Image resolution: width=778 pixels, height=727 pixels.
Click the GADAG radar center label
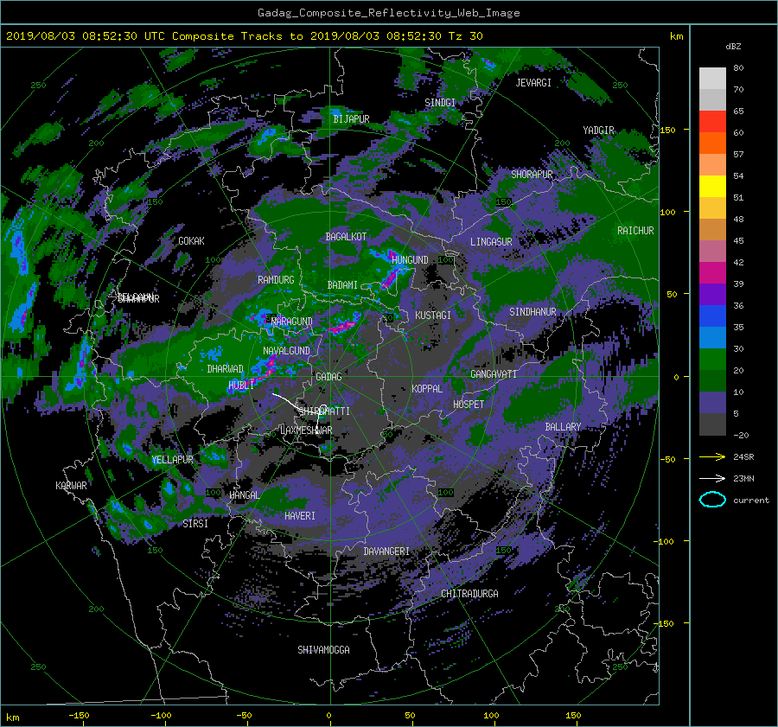(x=328, y=377)
